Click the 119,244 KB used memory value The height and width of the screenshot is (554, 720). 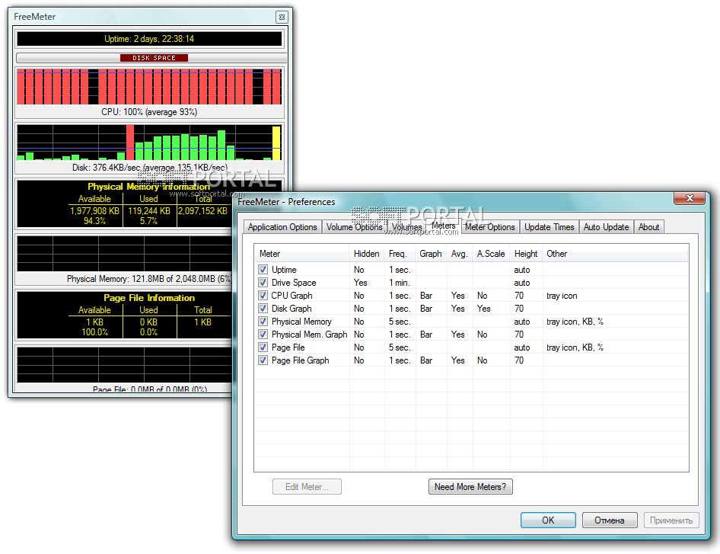148,211
